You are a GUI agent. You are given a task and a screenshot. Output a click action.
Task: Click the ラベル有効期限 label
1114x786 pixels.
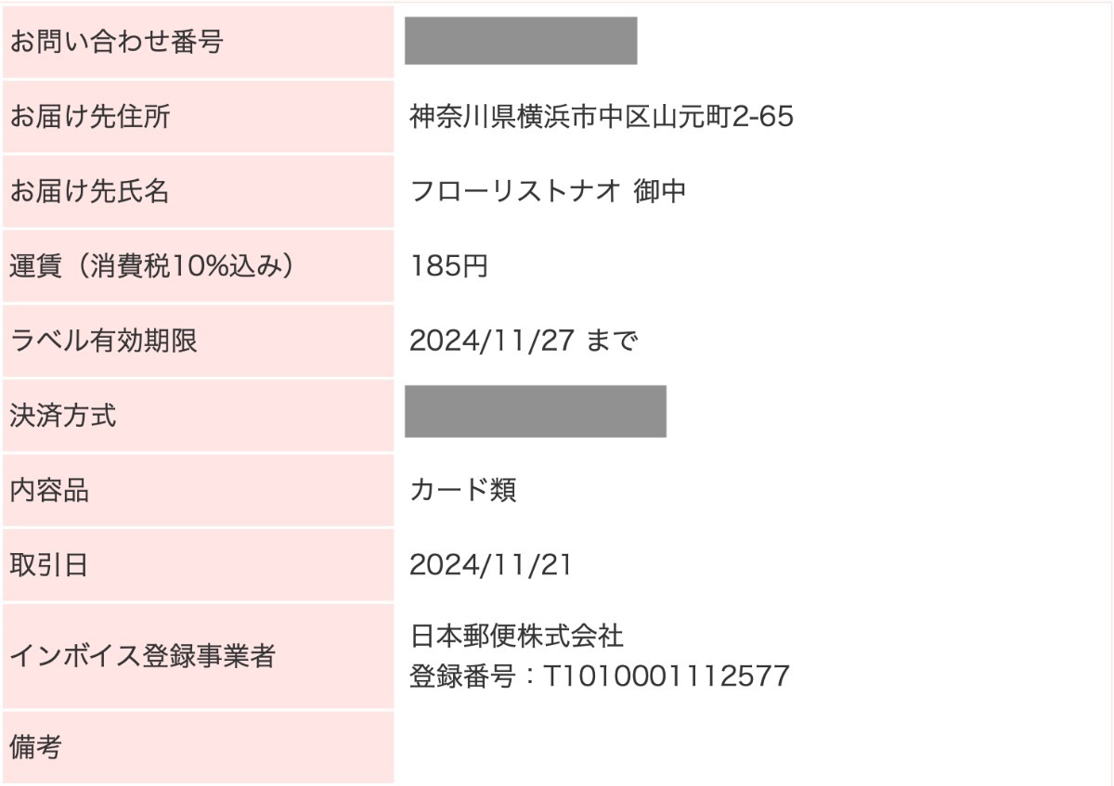pyautogui.click(x=104, y=341)
